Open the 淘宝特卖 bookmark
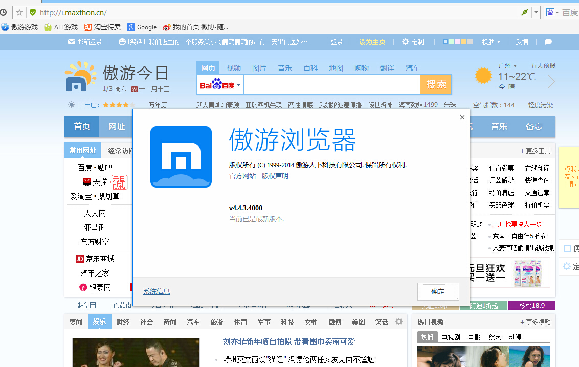Screen dimensions: 579x367 point(102,27)
